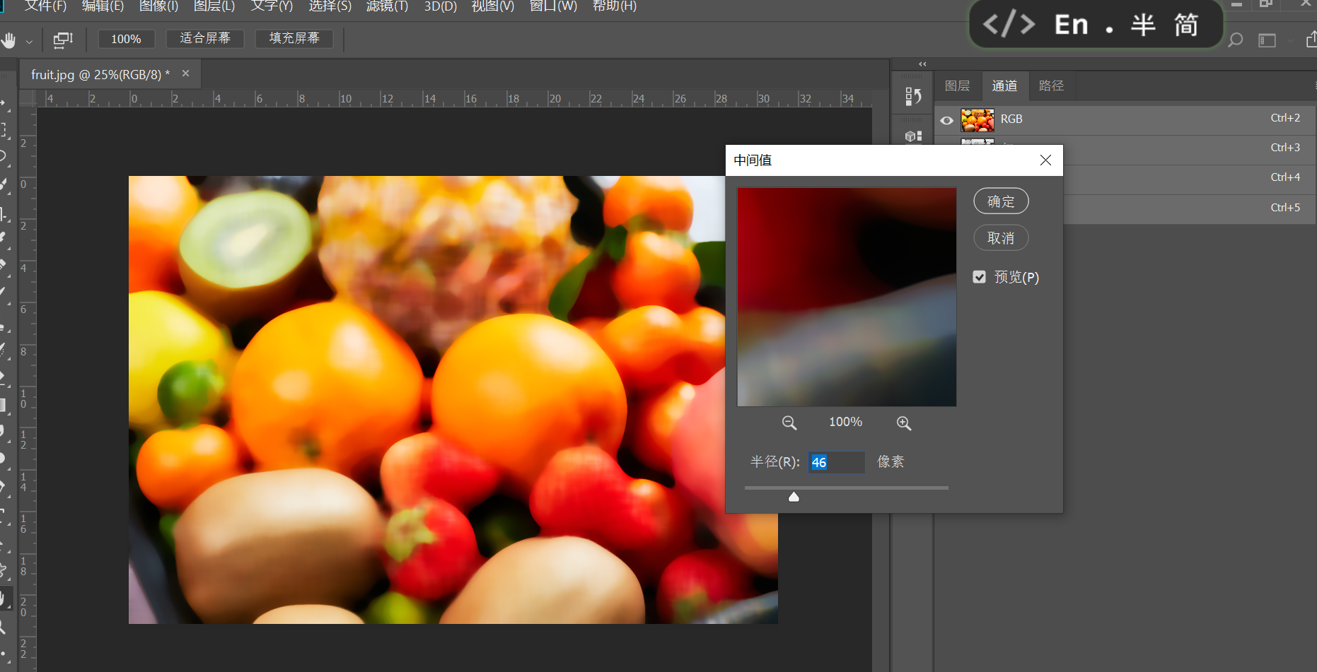Screen dimensions: 1317x672
Task: Click 确定 in the 中间值 dialog
Action: pos(1001,201)
